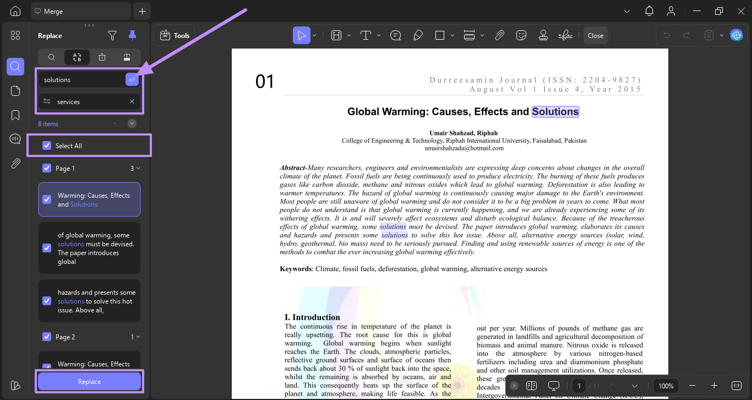Select the stamp tool in toolbar
The height and width of the screenshot is (400, 752).
coord(543,35)
